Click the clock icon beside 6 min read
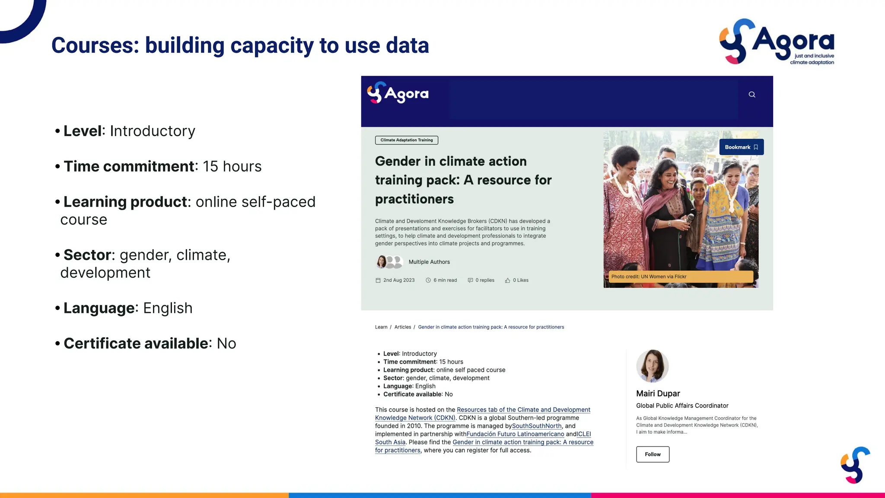The image size is (885, 498). (428, 280)
